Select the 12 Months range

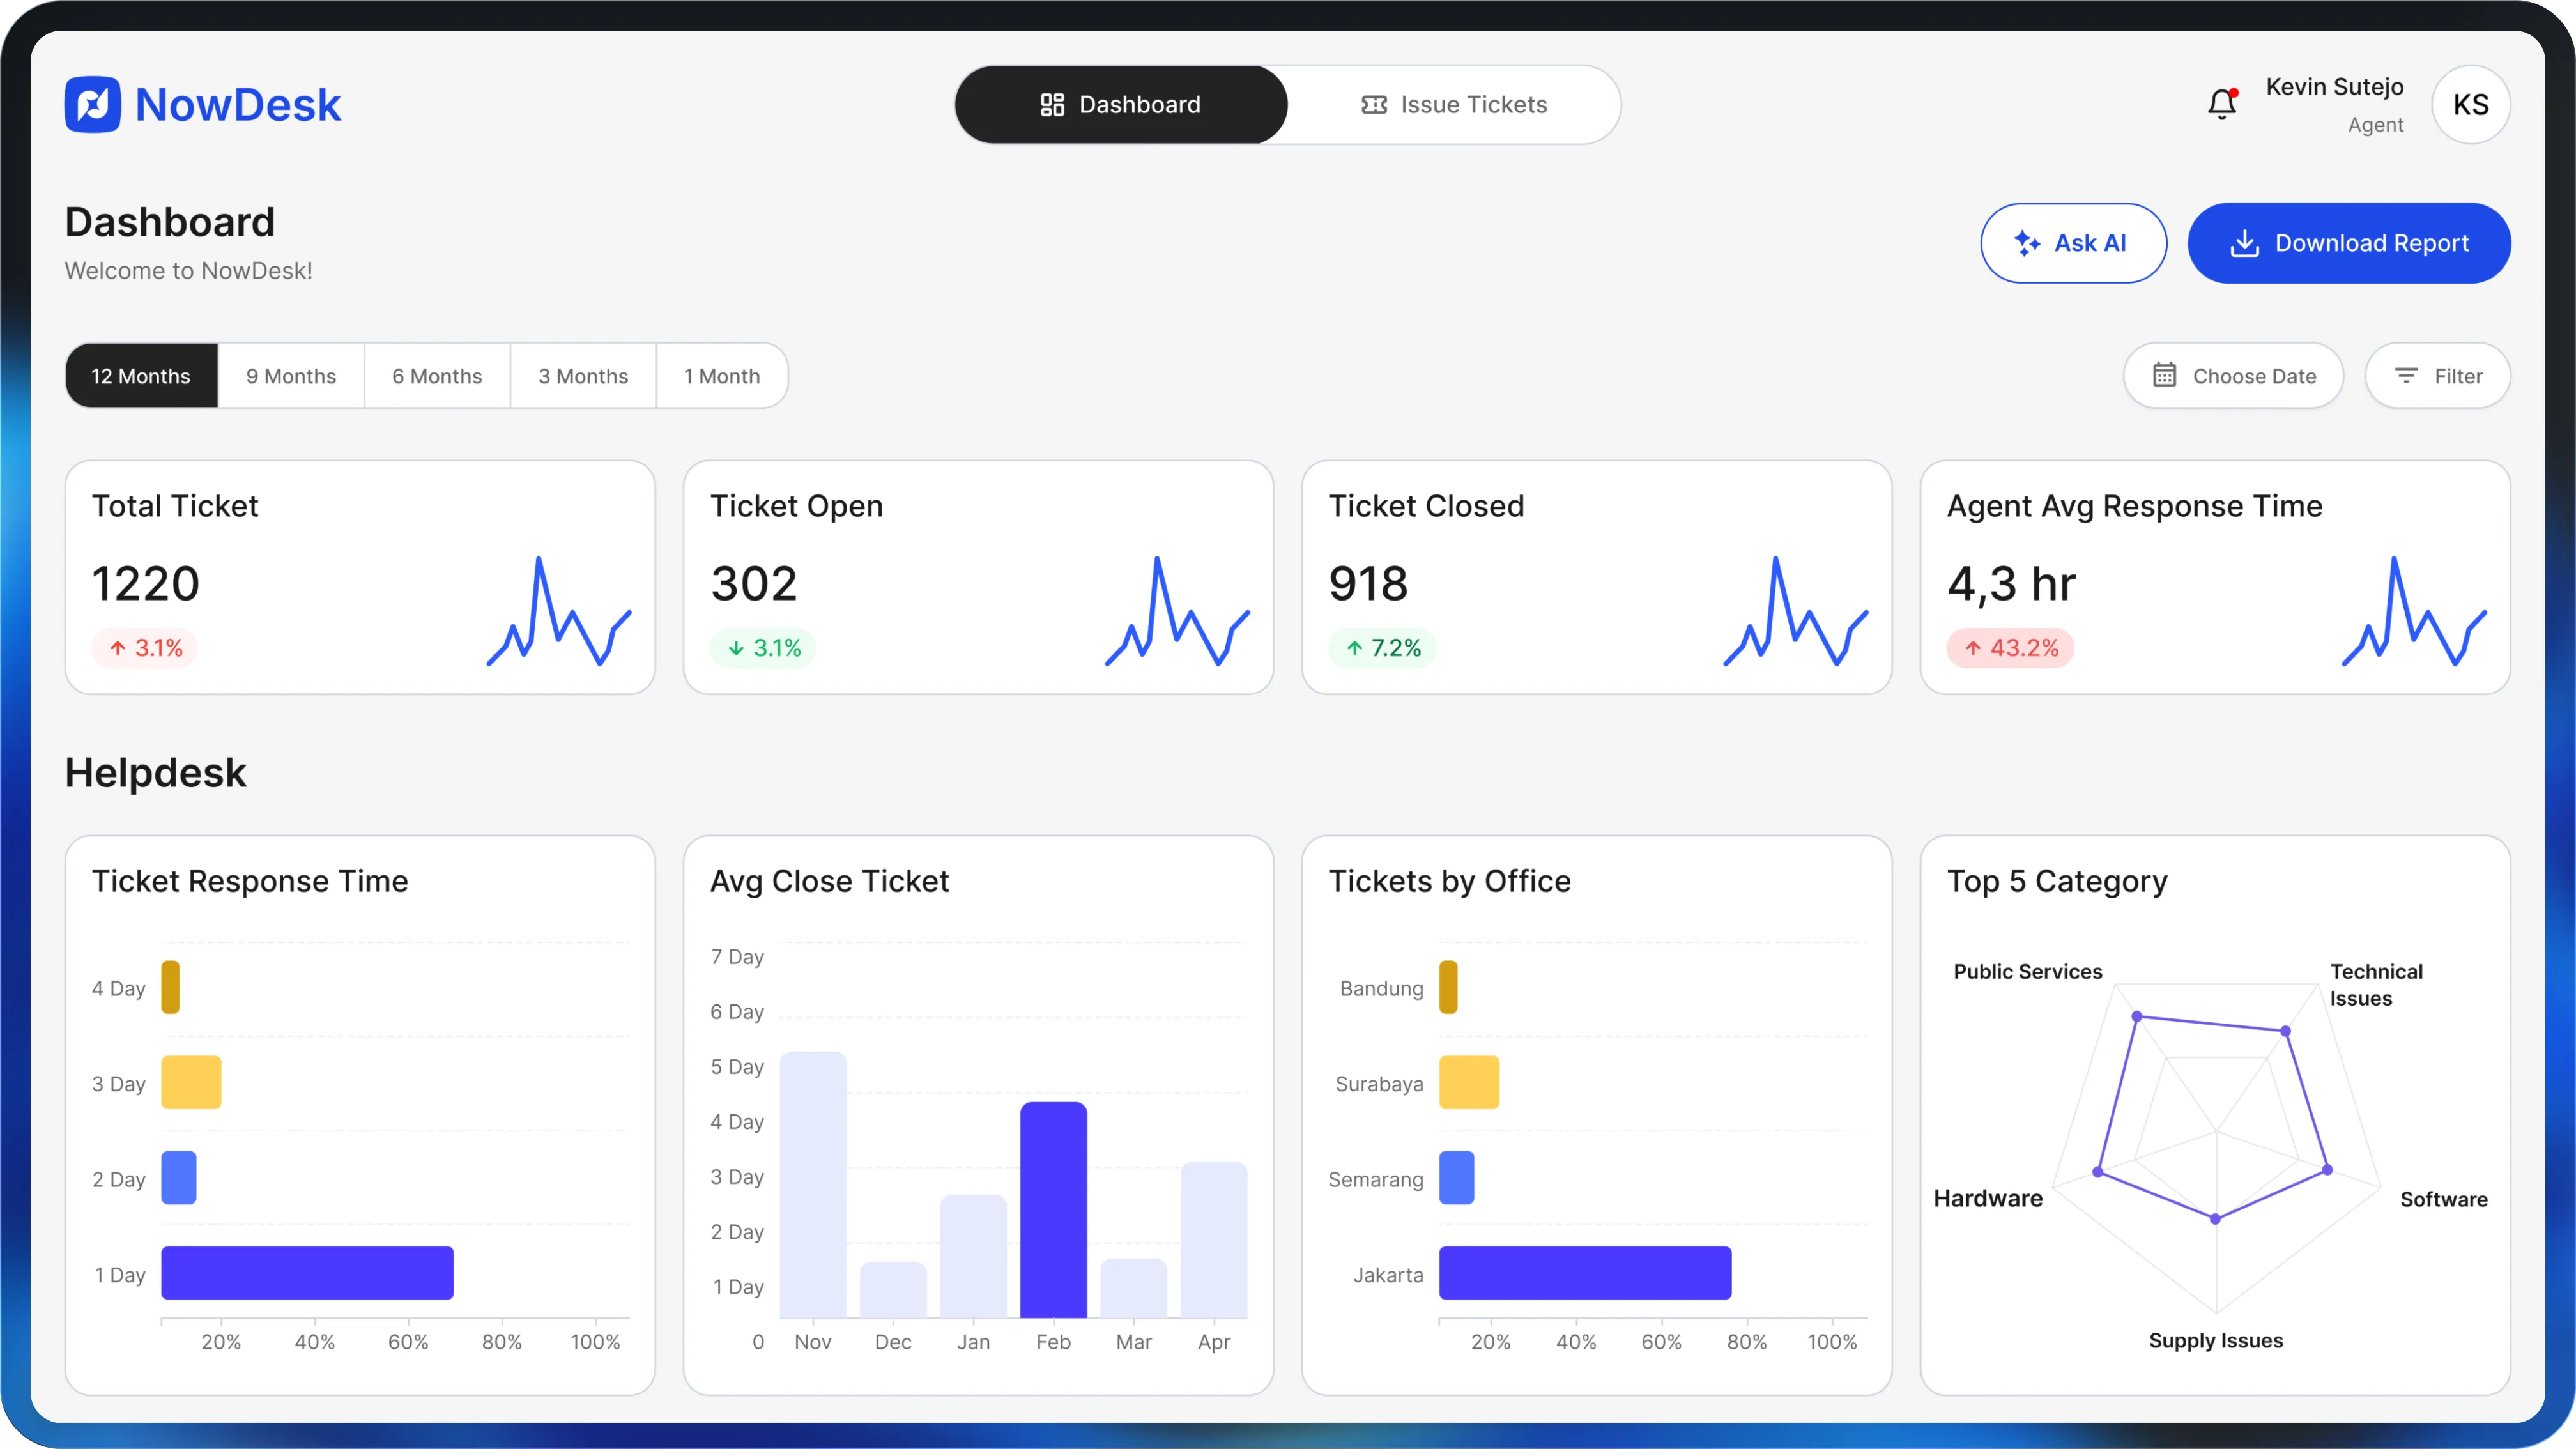click(x=141, y=376)
